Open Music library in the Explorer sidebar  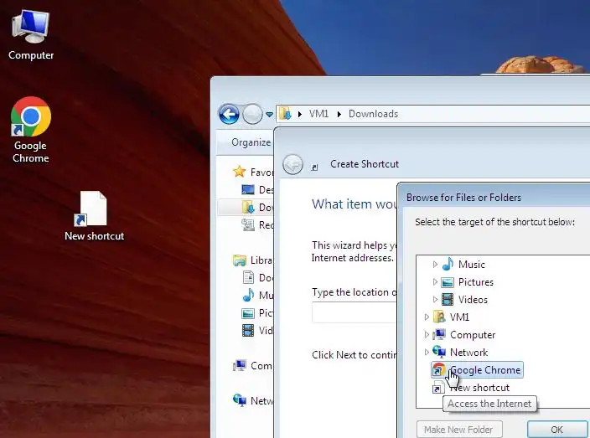point(258,295)
